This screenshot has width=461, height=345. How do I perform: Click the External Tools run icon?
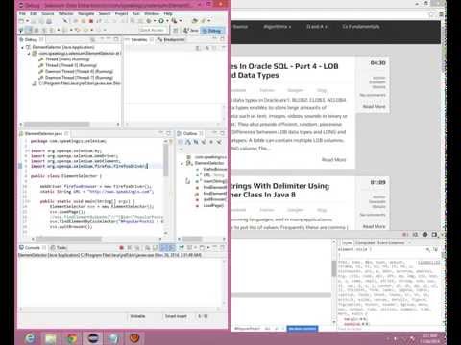click(174, 21)
